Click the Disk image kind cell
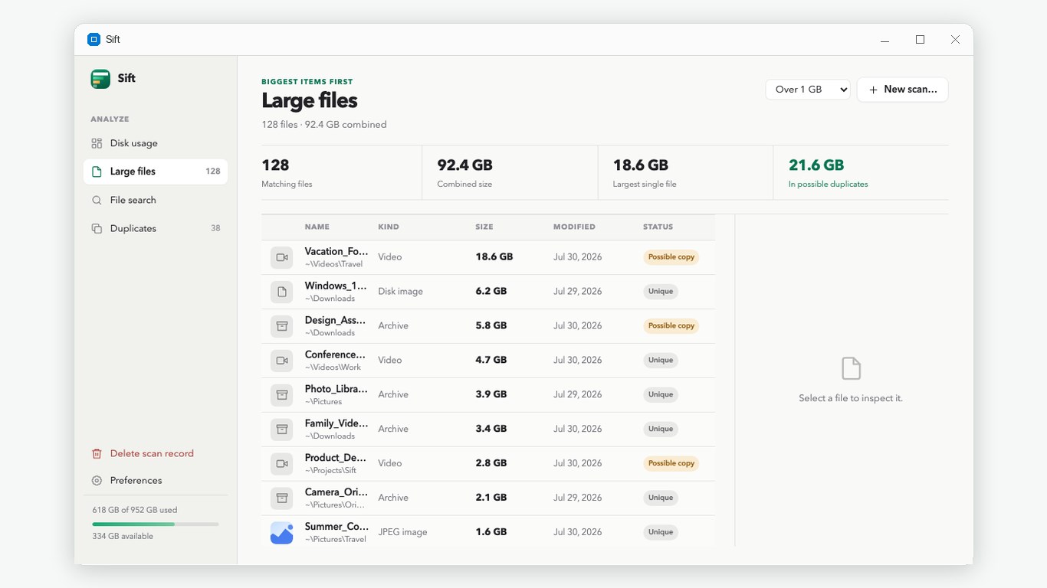The height and width of the screenshot is (588, 1047). click(x=400, y=292)
